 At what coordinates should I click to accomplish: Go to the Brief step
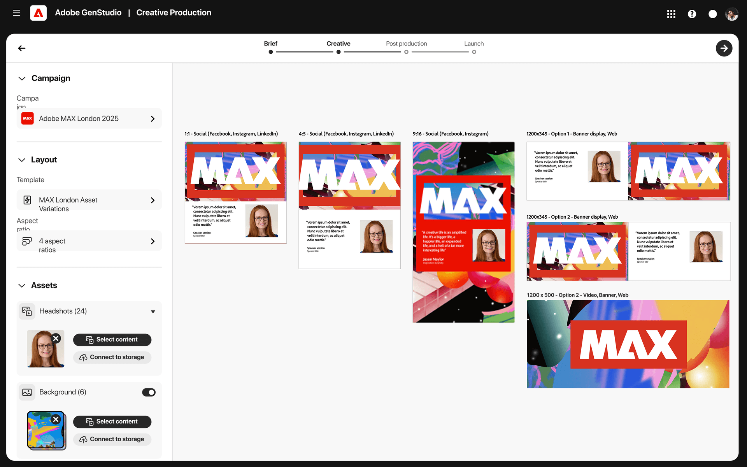point(270,44)
